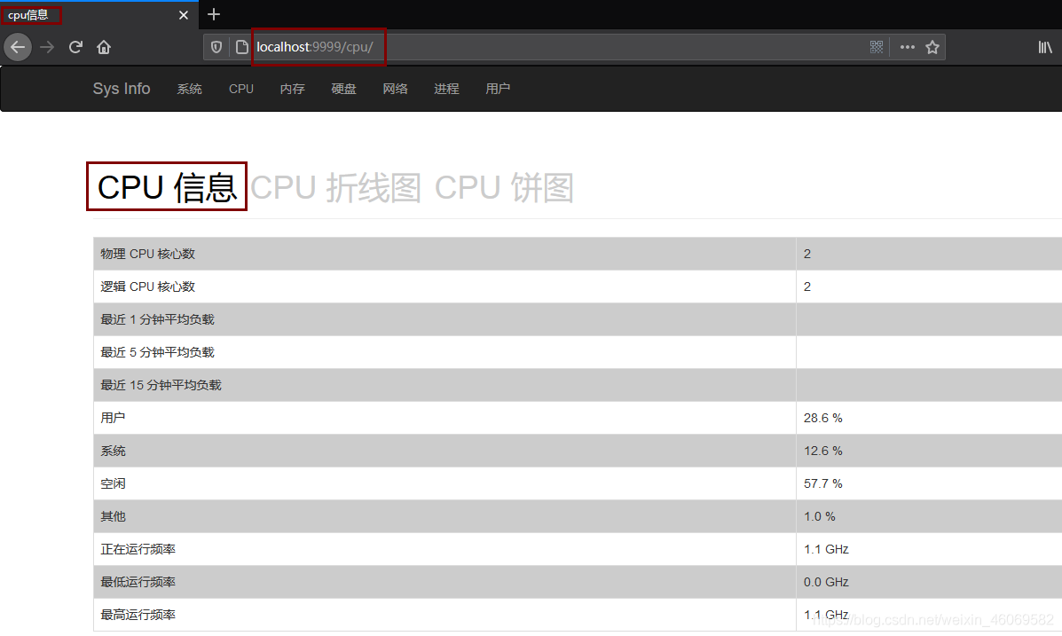Screen dimensions: 1062x636
Task: Open the 进程 navigation item
Action: [447, 89]
